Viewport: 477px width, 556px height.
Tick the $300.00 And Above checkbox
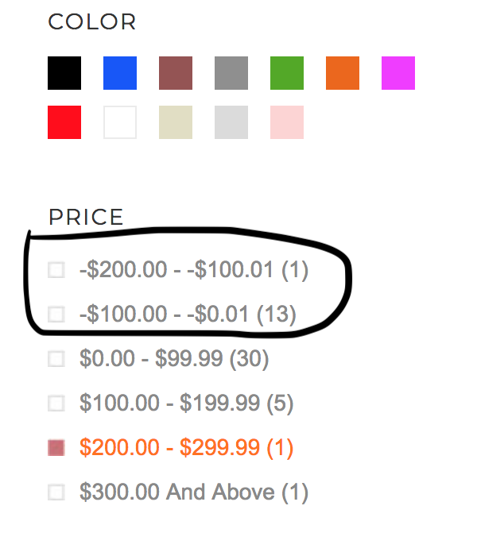[x=56, y=492]
